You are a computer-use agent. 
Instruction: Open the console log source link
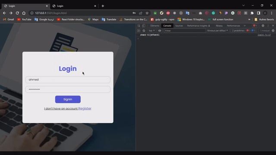coord(264,35)
